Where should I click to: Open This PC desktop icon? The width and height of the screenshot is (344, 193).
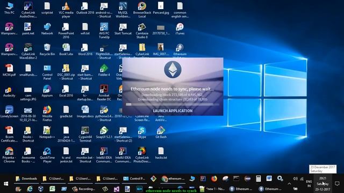coord(9,8)
